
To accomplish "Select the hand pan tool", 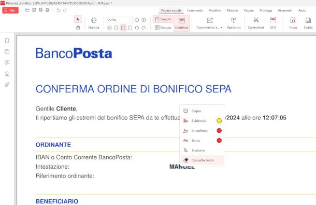I will [x=78, y=28].
